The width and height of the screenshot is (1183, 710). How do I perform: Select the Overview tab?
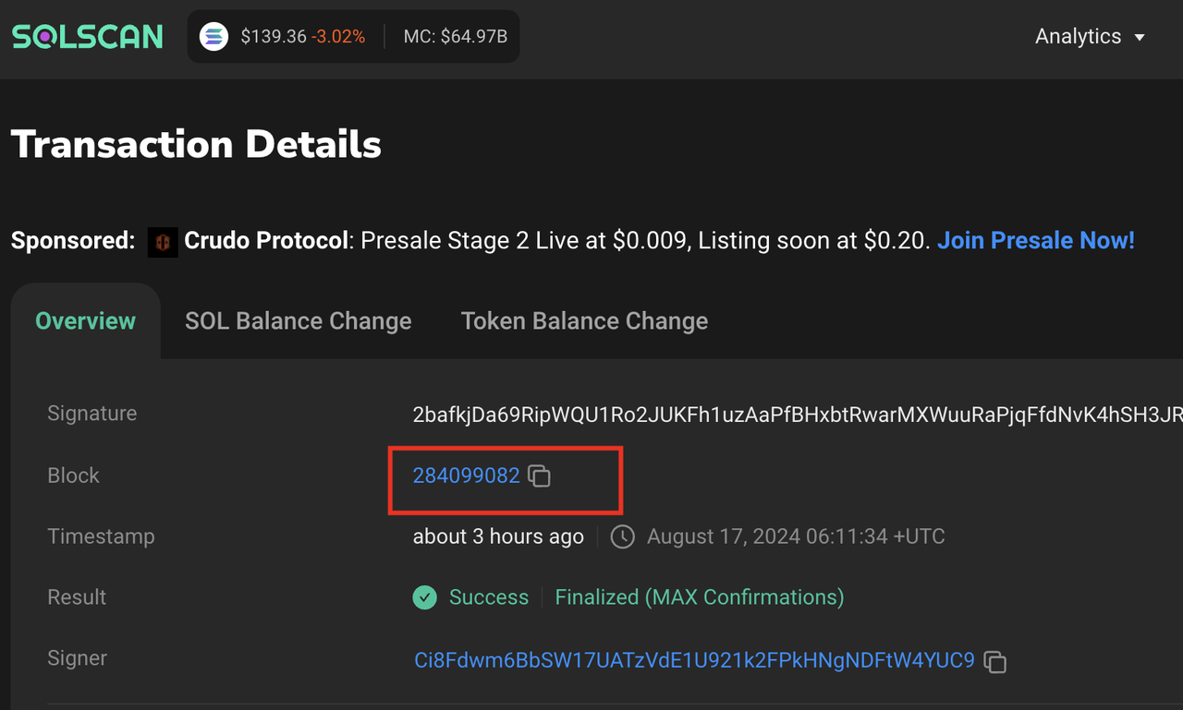[85, 321]
